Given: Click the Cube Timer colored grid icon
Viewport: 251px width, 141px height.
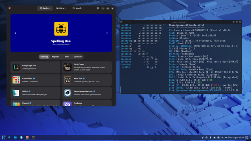Looking at the screenshot, I should click(x=16, y=80).
